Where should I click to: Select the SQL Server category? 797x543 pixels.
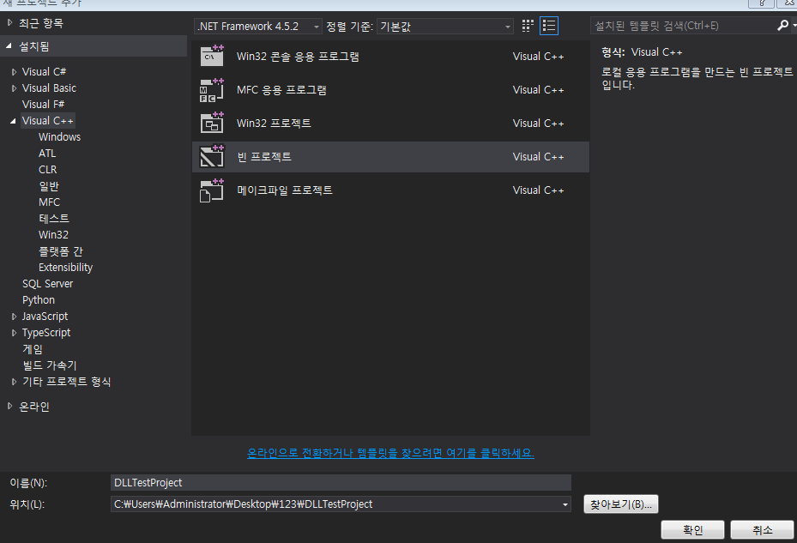tap(48, 284)
